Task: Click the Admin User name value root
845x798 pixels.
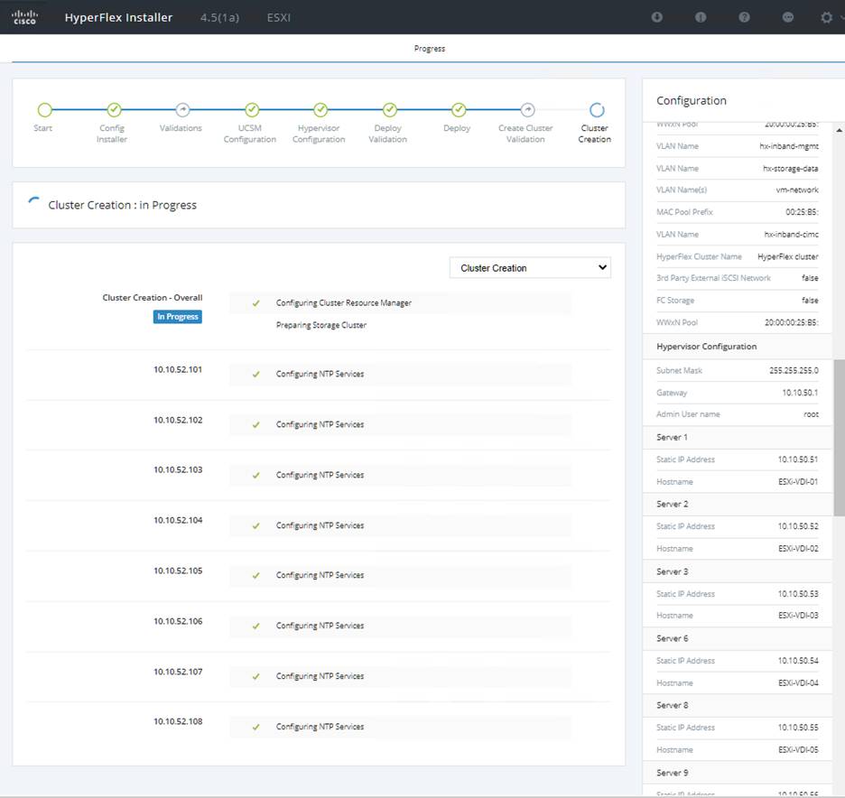Action: tap(811, 414)
